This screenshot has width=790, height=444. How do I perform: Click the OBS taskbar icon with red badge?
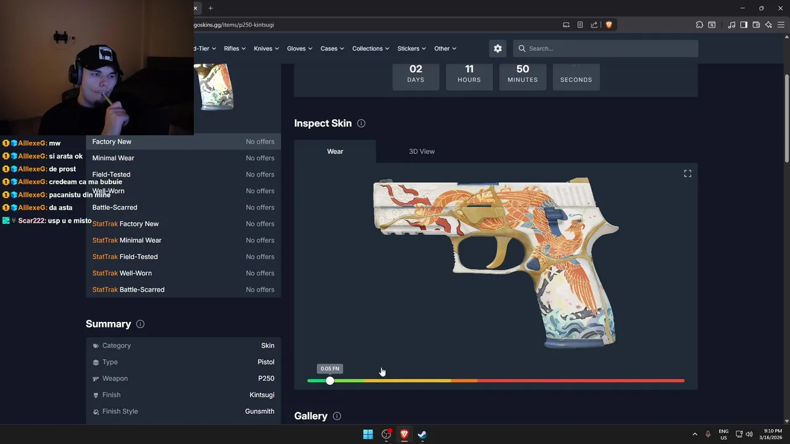click(386, 434)
